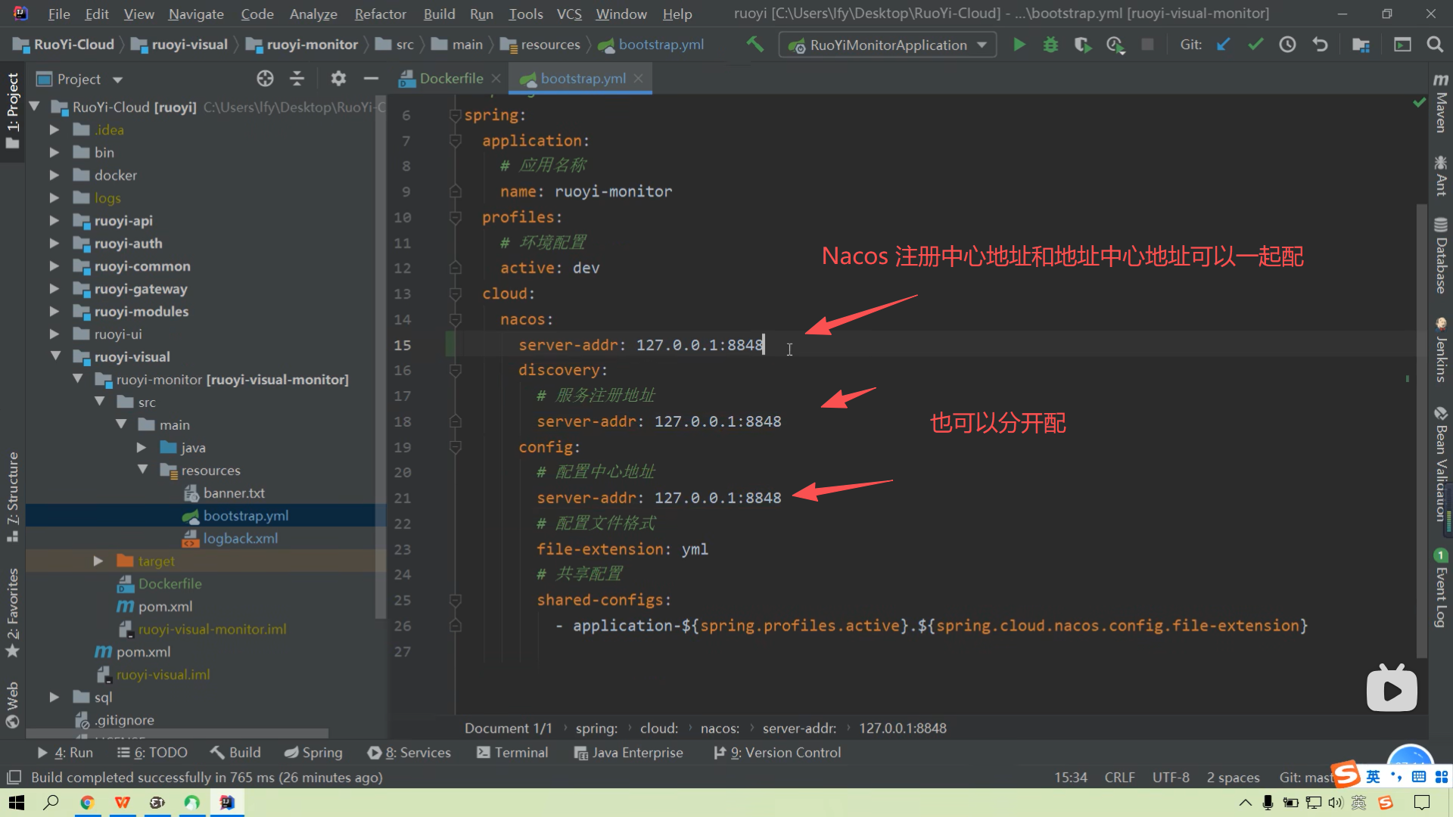Image resolution: width=1453 pixels, height=817 pixels.
Task: Toggle the 1: Project side panel
Action: pos(12,110)
